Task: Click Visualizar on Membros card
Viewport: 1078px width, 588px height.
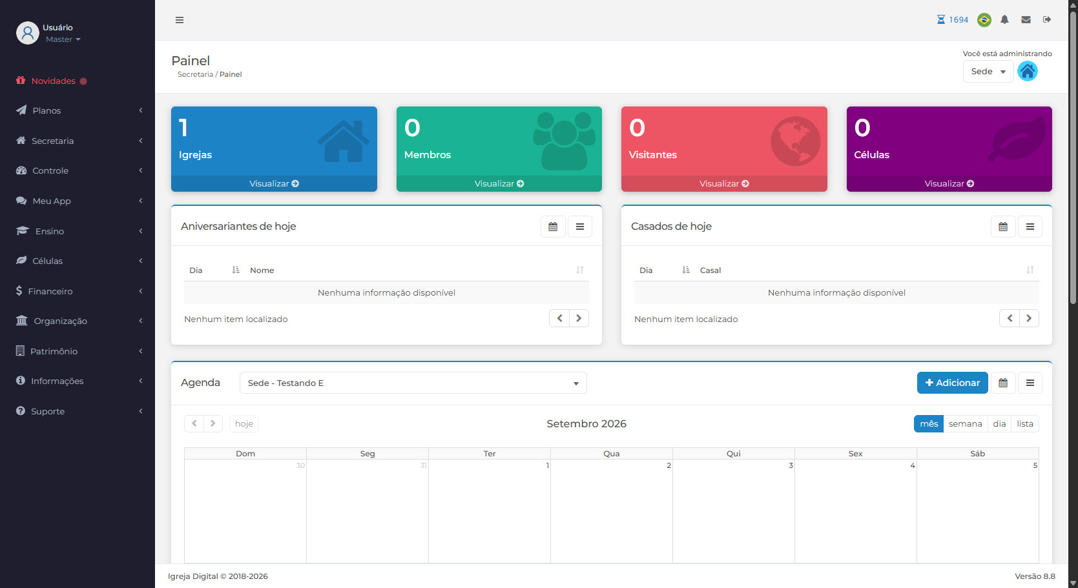Action: [x=499, y=184]
